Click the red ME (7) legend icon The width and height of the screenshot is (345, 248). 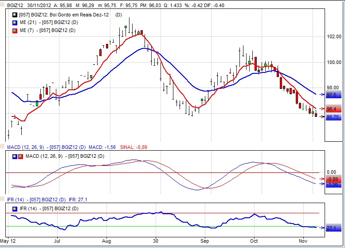click(15, 30)
